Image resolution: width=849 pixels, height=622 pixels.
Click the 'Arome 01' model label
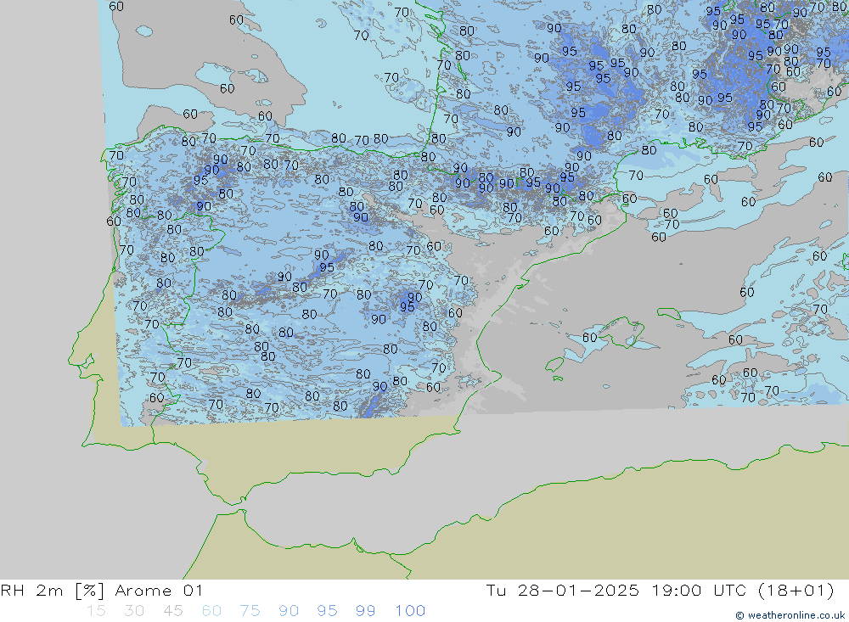[159, 590]
